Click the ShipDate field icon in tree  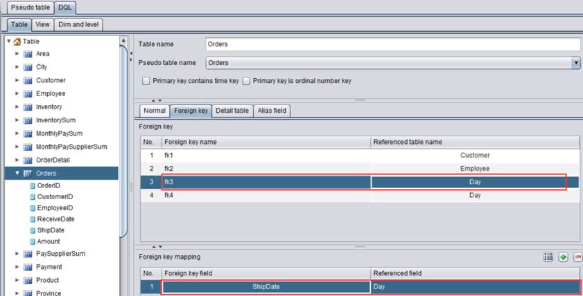pyautogui.click(x=33, y=230)
